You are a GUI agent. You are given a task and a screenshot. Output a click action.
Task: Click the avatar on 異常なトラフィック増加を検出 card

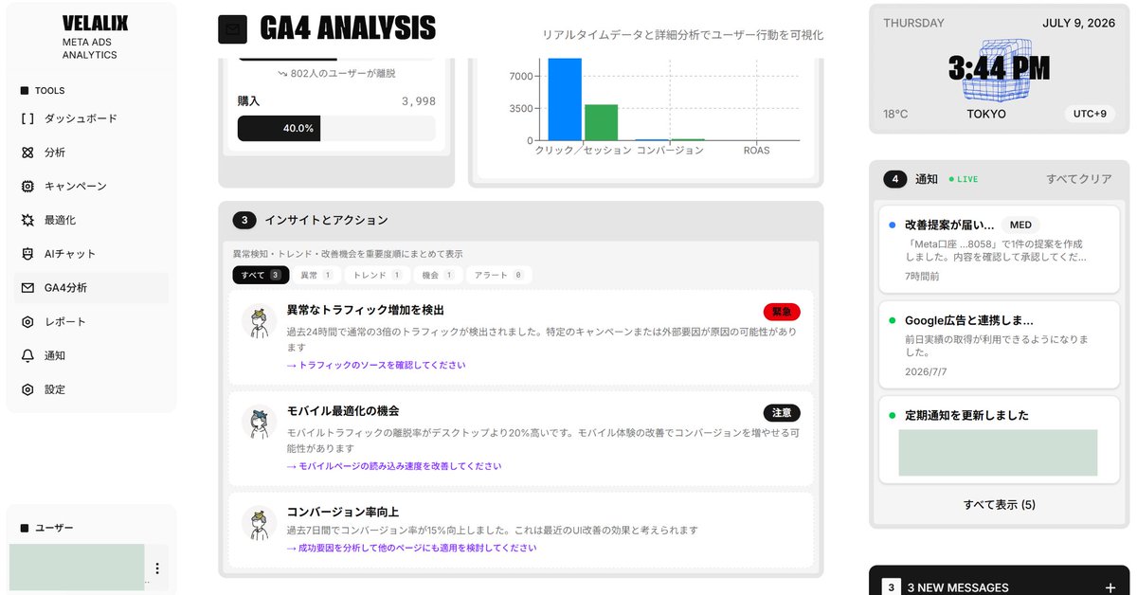pyautogui.click(x=259, y=321)
